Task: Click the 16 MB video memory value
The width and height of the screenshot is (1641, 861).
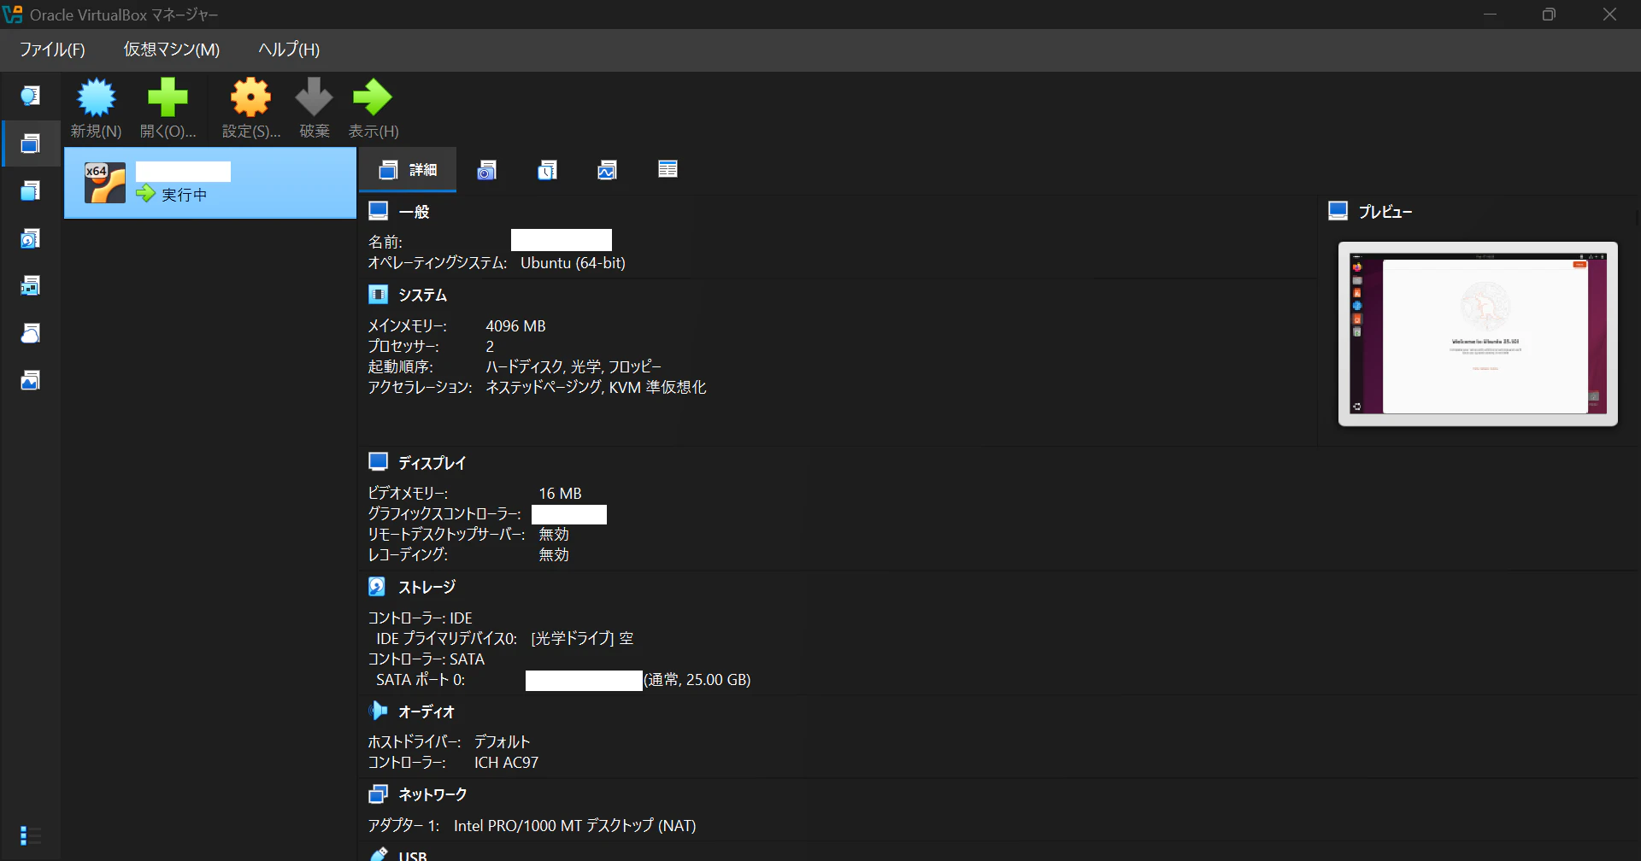Action: [560, 494]
